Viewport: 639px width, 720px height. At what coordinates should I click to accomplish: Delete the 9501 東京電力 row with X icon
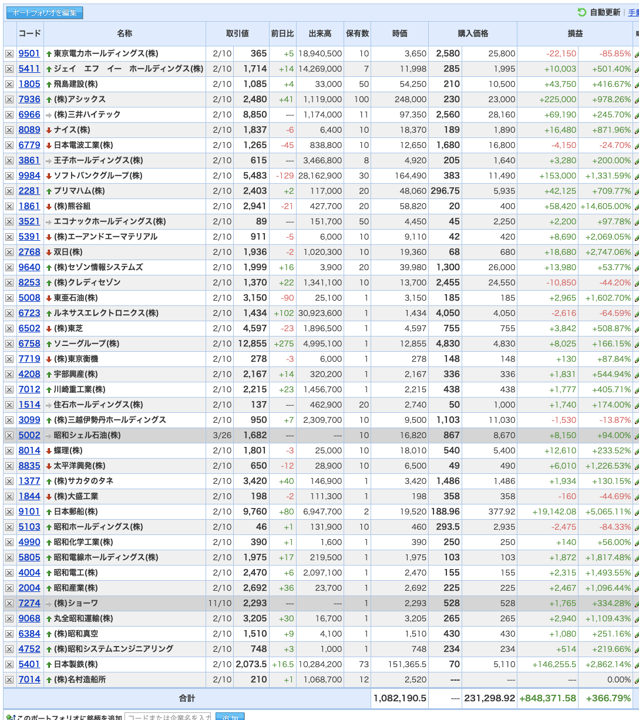[x=9, y=53]
